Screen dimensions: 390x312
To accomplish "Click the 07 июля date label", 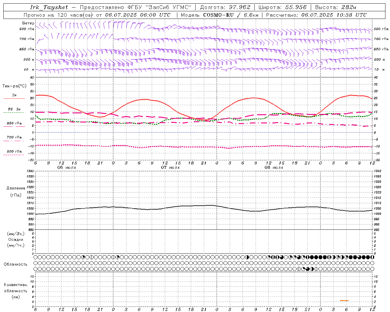I will click(170, 168).
